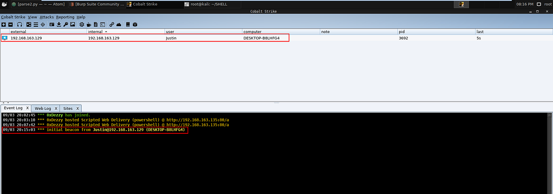Click the Disconnect from team server minus icon
Viewport: 553px width, 194px height.
pyautogui.click(x=11, y=24)
